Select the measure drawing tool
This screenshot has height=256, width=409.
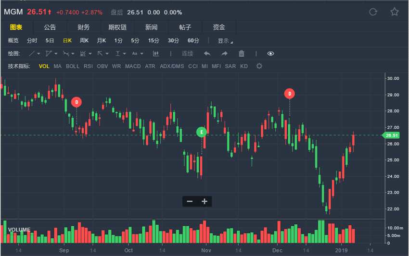coord(117,54)
